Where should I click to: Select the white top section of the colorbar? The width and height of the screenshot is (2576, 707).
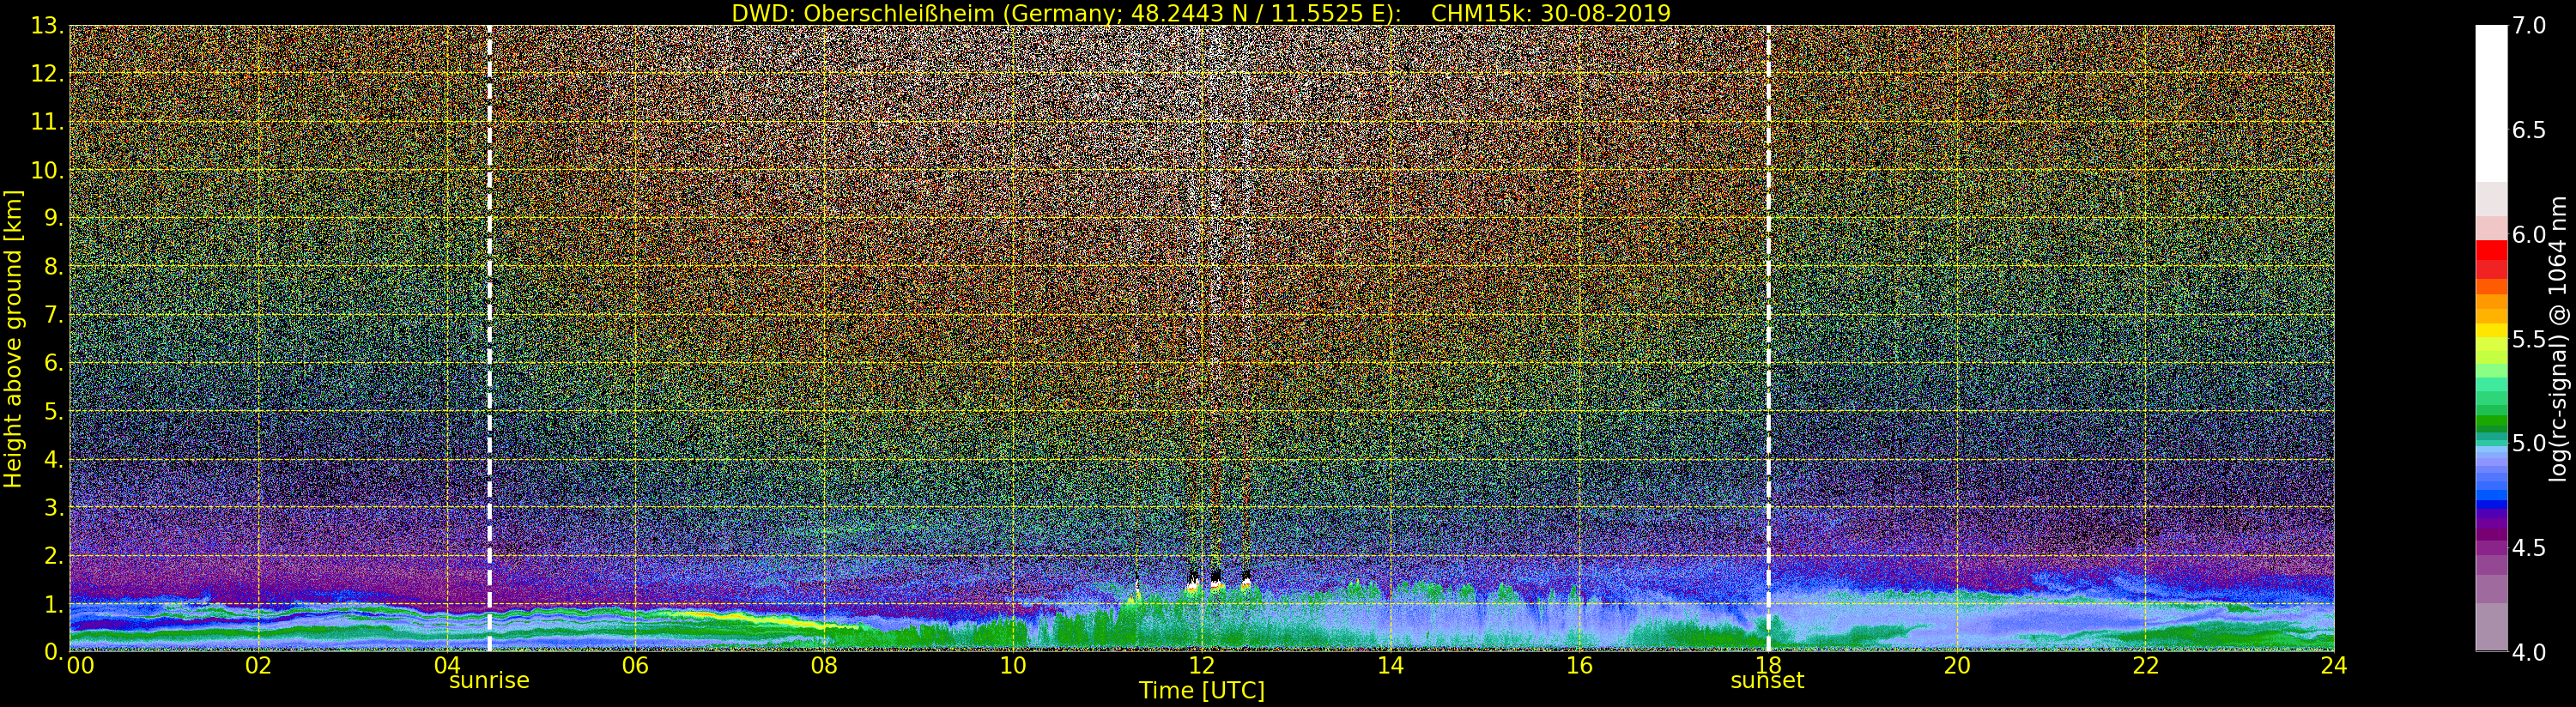click(x=2491, y=100)
